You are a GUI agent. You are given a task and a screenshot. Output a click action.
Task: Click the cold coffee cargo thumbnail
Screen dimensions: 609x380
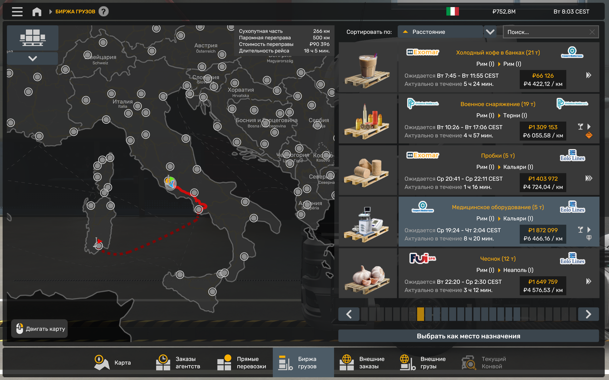pos(367,67)
